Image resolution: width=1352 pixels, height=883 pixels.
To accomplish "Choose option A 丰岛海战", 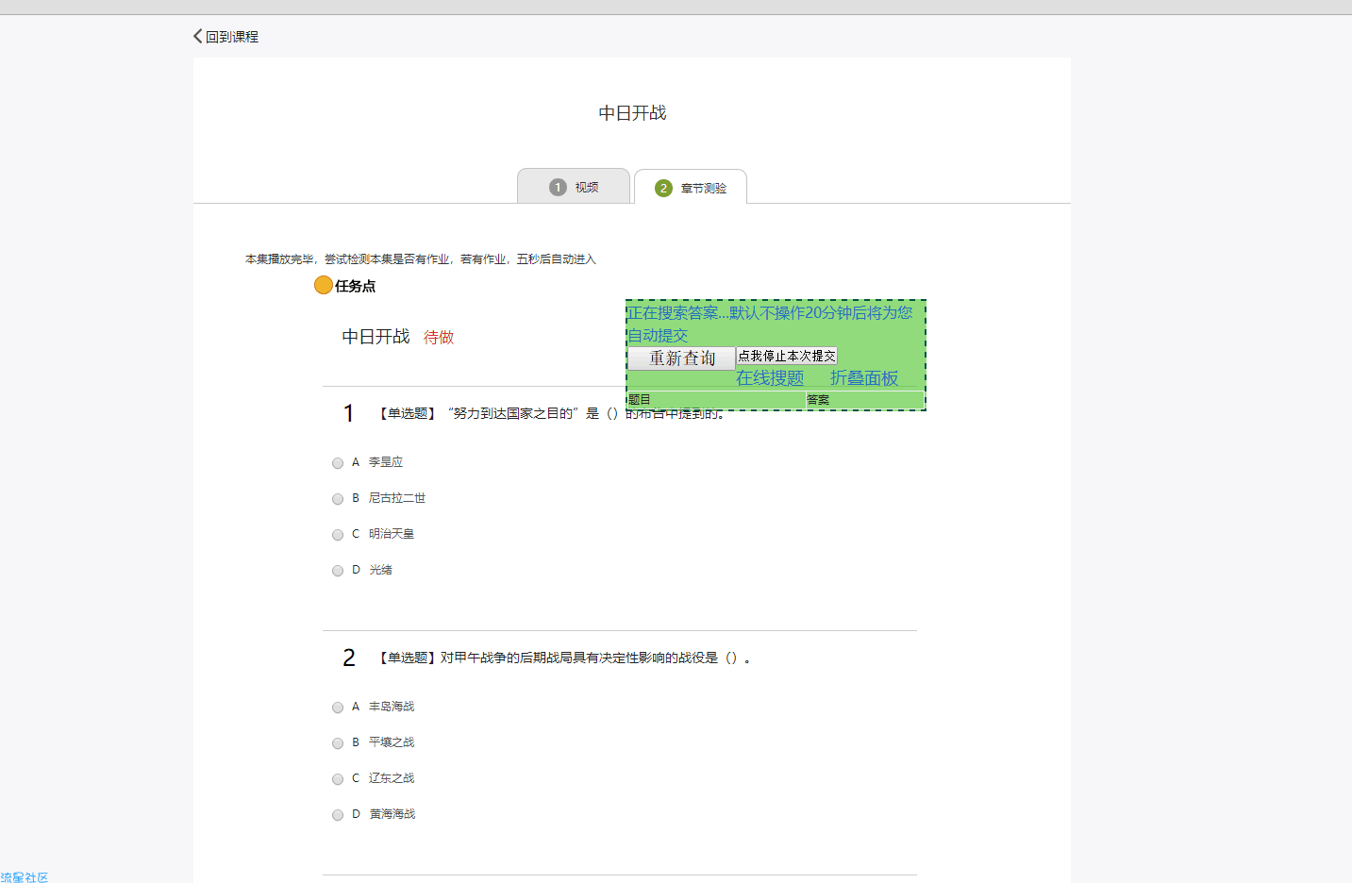I will pos(338,708).
